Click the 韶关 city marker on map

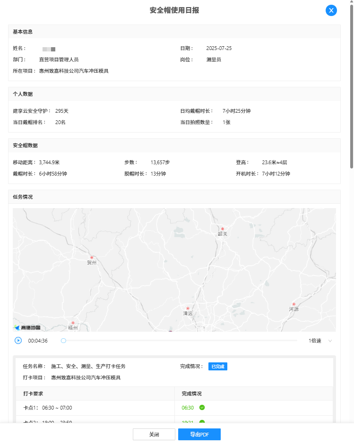pyautogui.click(x=222, y=229)
